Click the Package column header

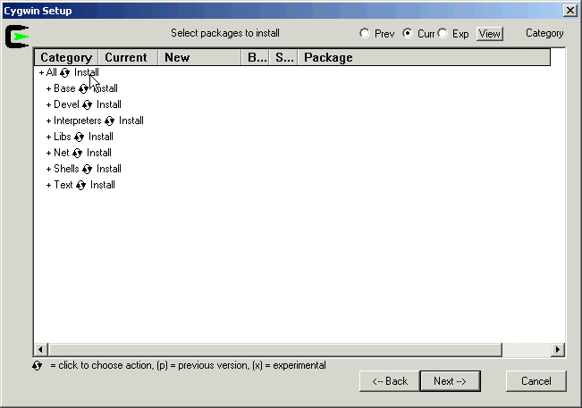pyautogui.click(x=424, y=57)
